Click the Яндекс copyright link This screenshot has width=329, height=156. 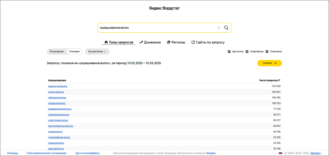[x=316, y=153]
